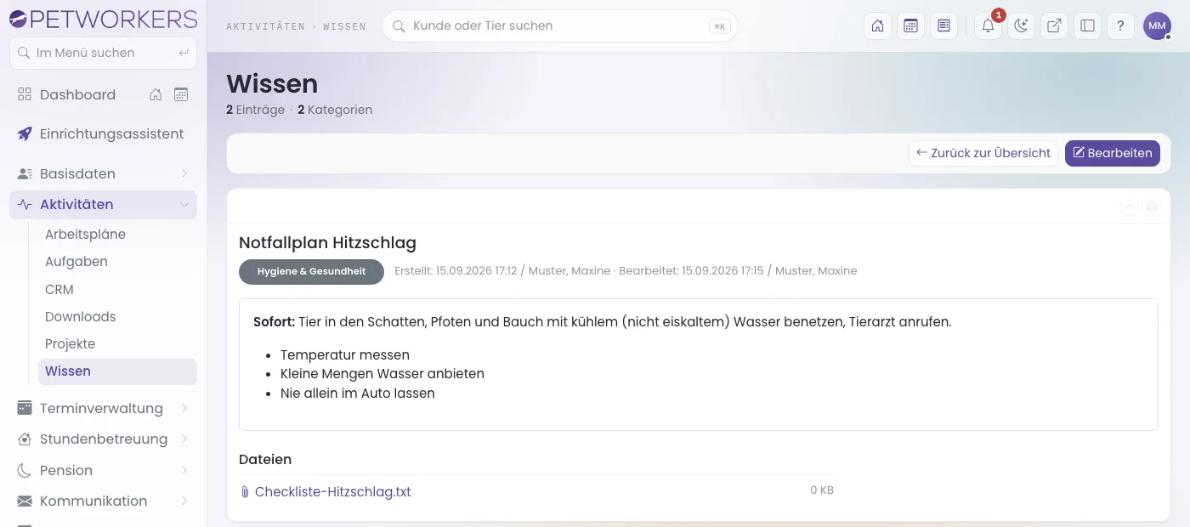Expand the Terminverwaltung chevron
Screen dimensions: 1190x527
tap(184, 408)
